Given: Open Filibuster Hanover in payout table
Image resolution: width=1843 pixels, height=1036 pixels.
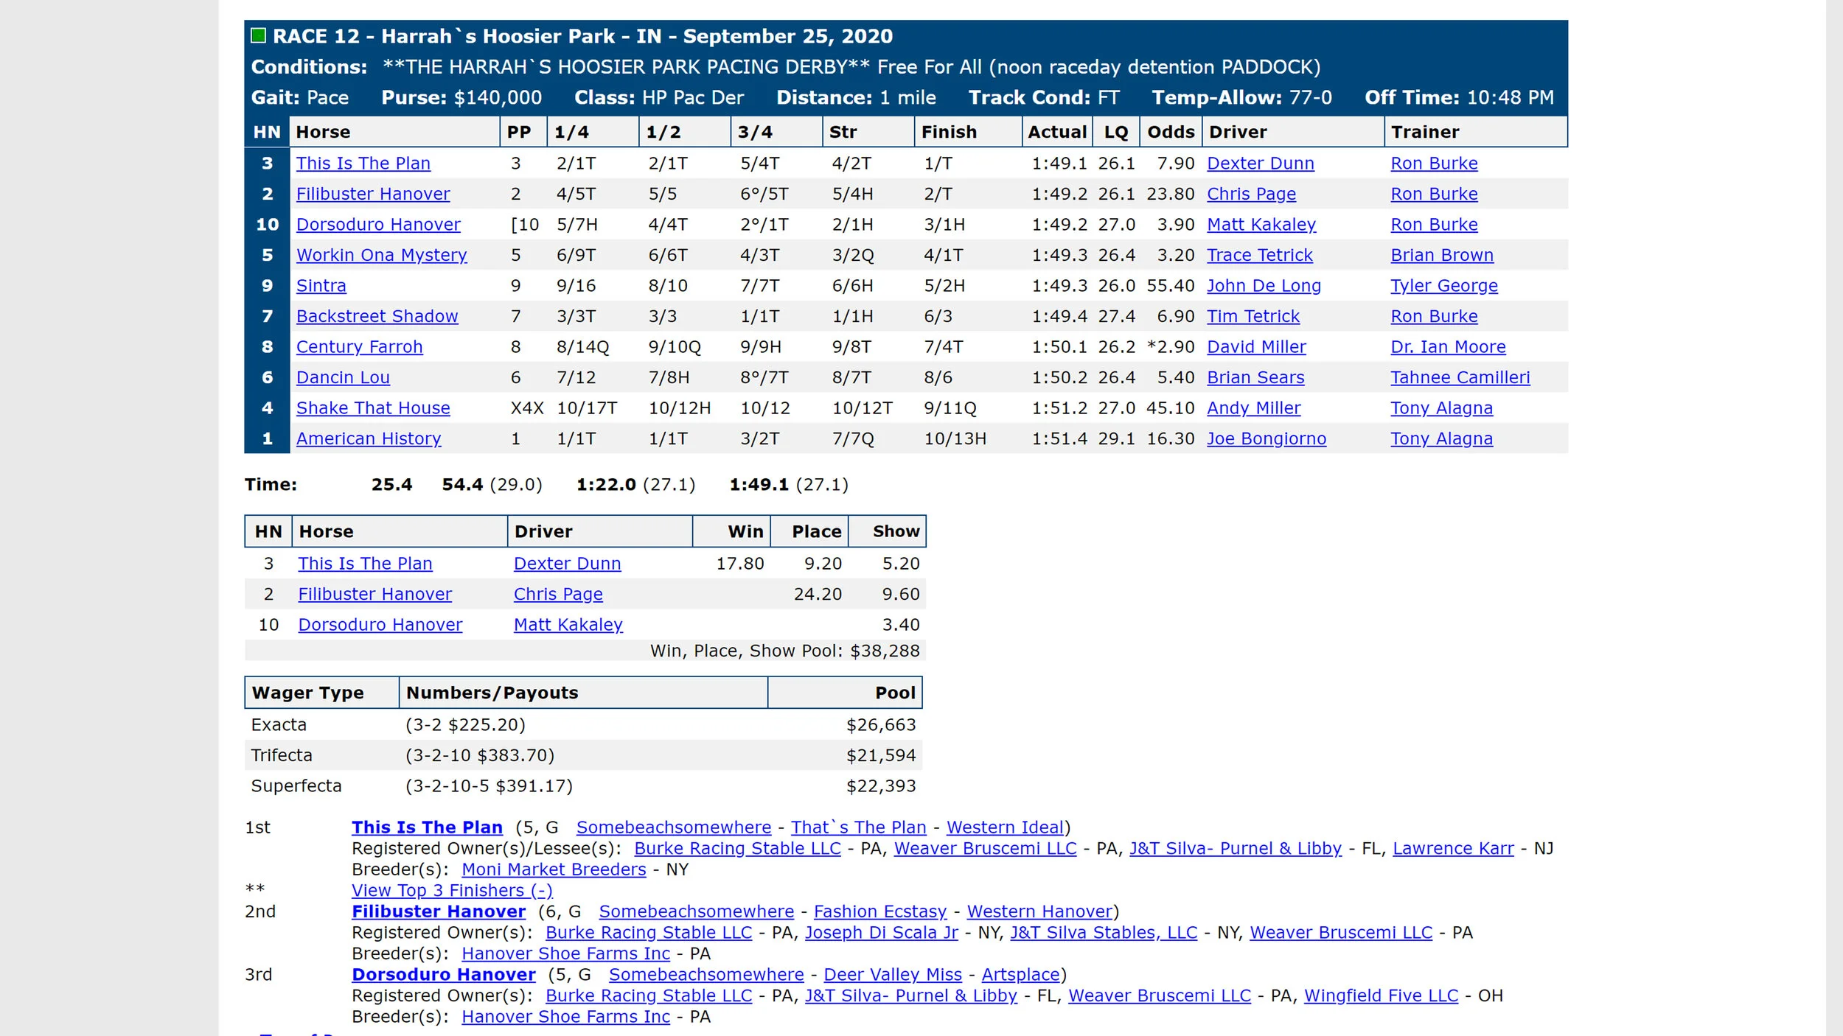Looking at the screenshot, I should pyautogui.click(x=374, y=594).
